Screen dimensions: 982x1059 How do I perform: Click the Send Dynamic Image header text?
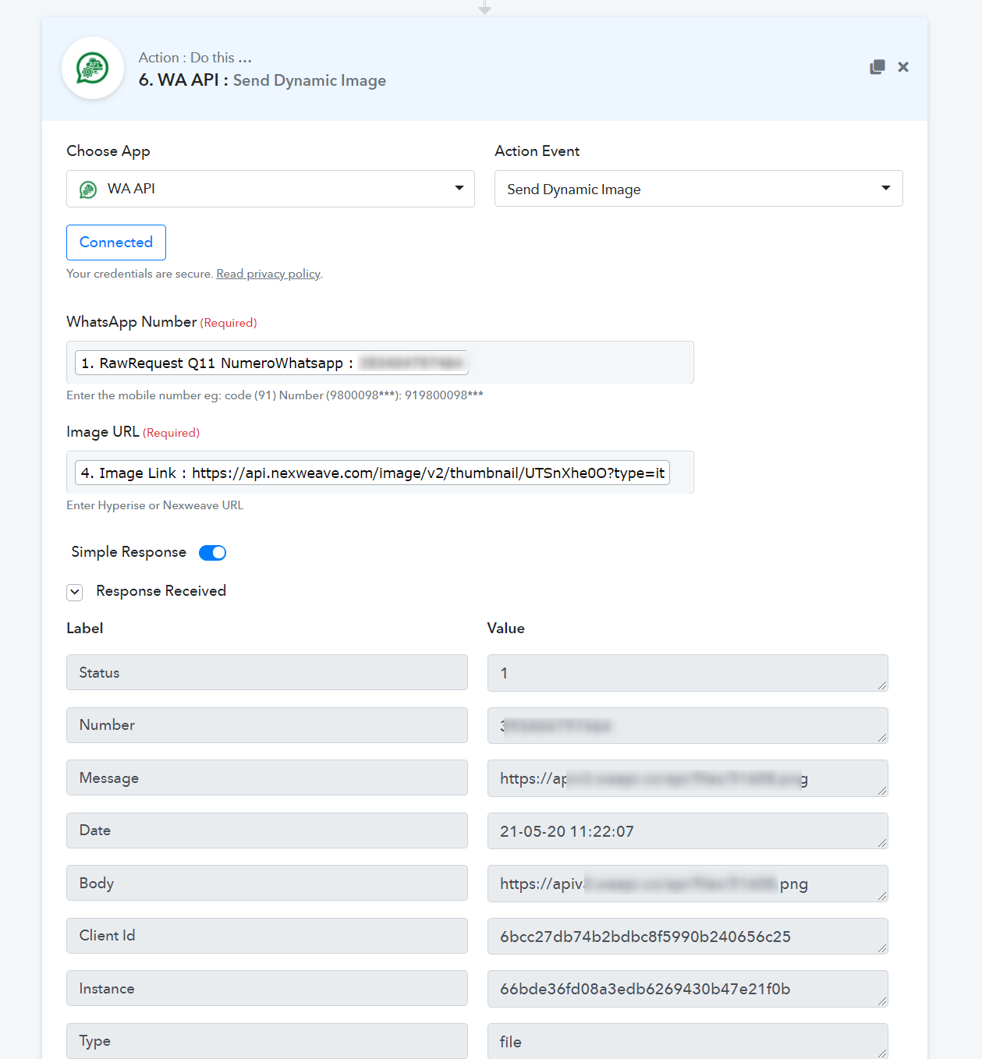pyautogui.click(x=310, y=81)
